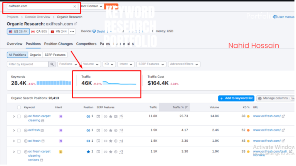Click plus icon beside oxi fresh keyword
Screen dimensions: 296x166
click(26, 141)
